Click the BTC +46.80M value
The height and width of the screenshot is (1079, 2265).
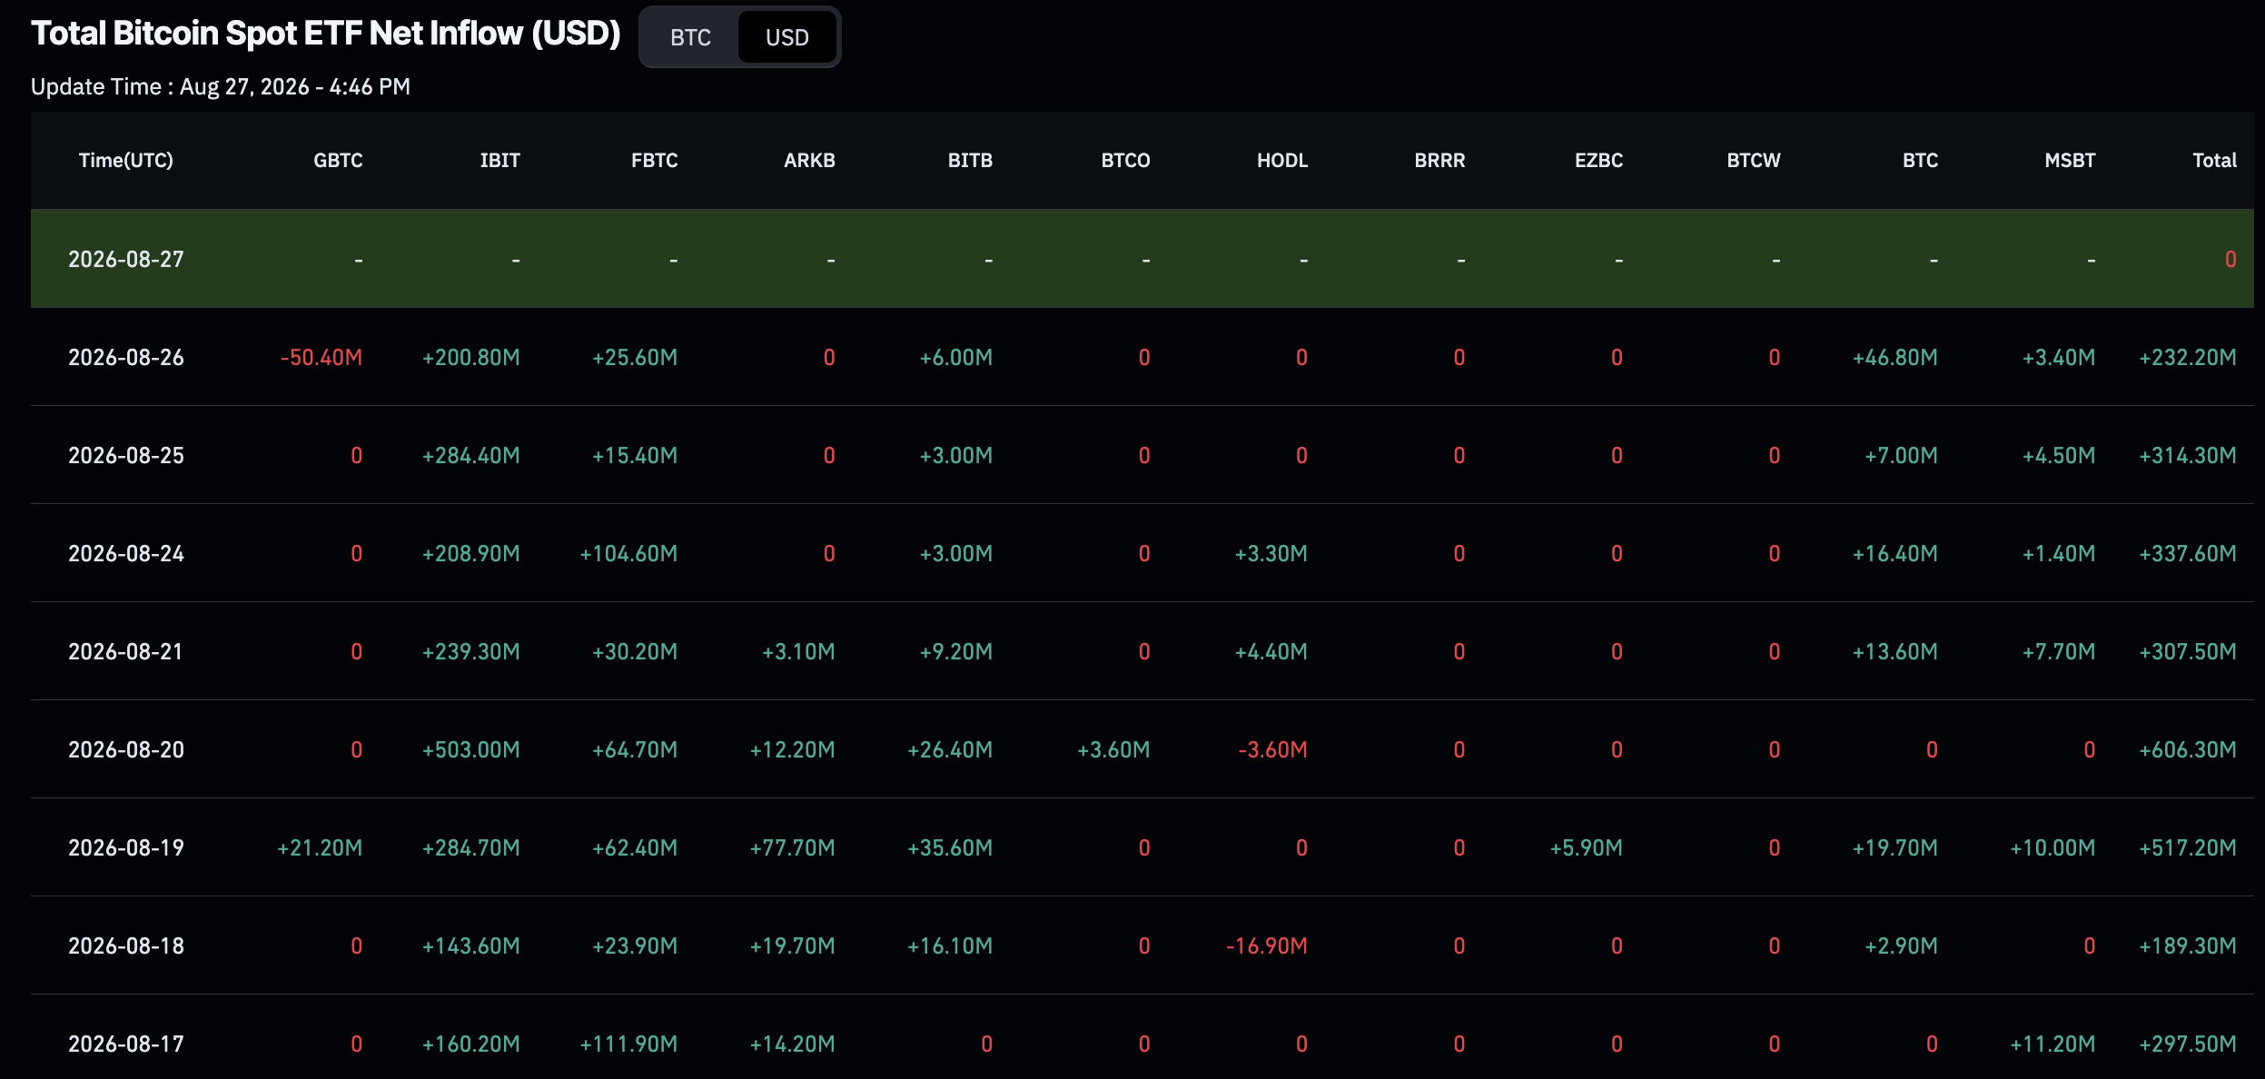click(x=1895, y=358)
